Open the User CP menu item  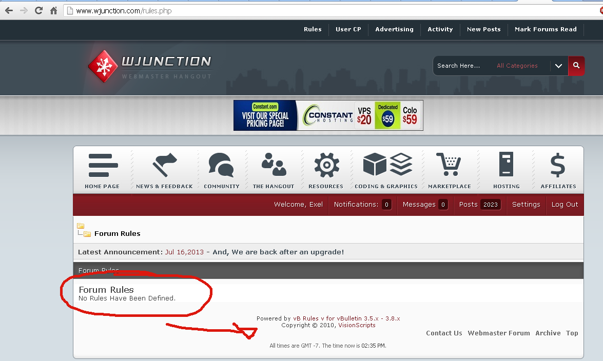click(x=348, y=29)
